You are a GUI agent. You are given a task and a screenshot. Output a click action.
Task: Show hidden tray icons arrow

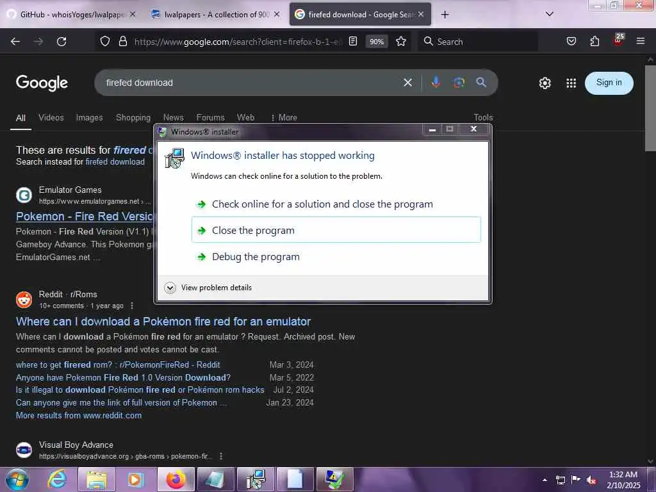(x=545, y=480)
